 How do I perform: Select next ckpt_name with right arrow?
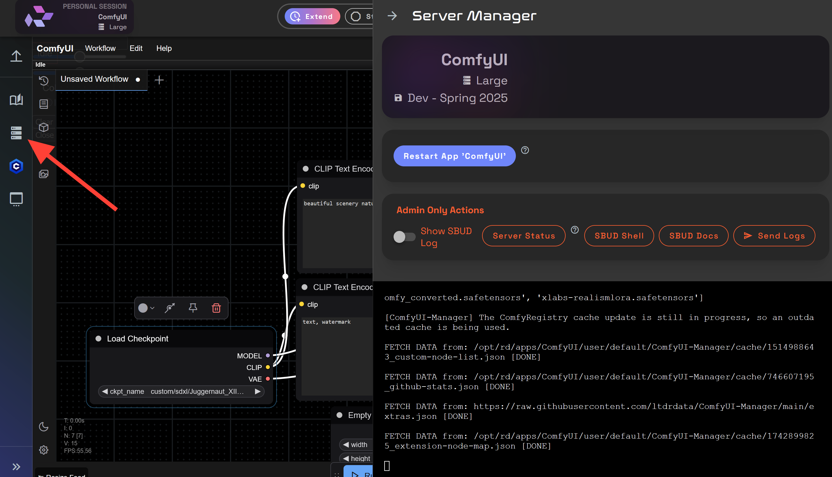coord(258,391)
